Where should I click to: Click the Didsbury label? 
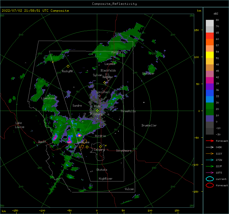(96, 114)
